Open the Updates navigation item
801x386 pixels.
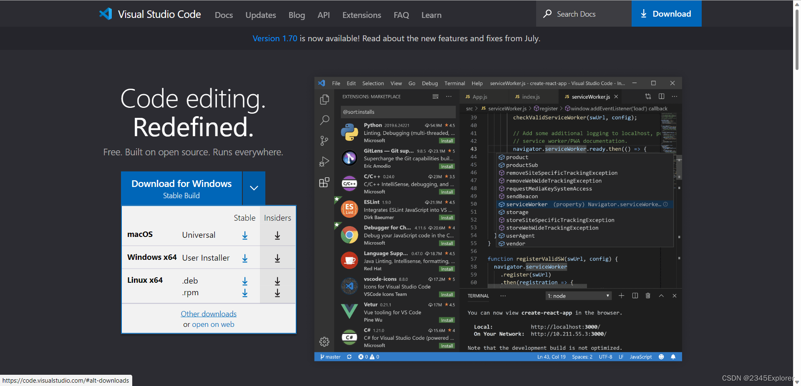pos(261,15)
